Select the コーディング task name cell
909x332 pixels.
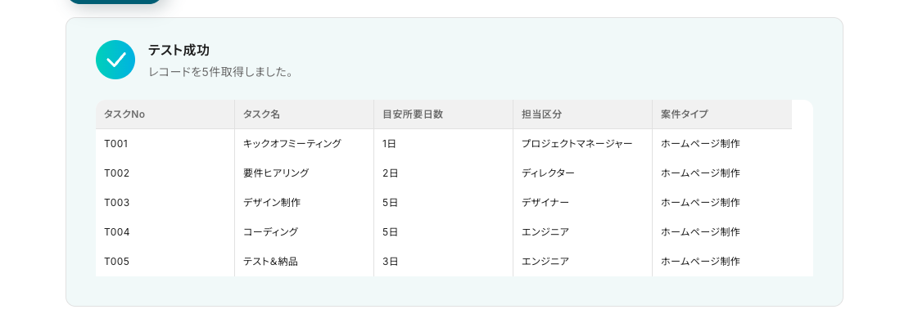click(270, 232)
